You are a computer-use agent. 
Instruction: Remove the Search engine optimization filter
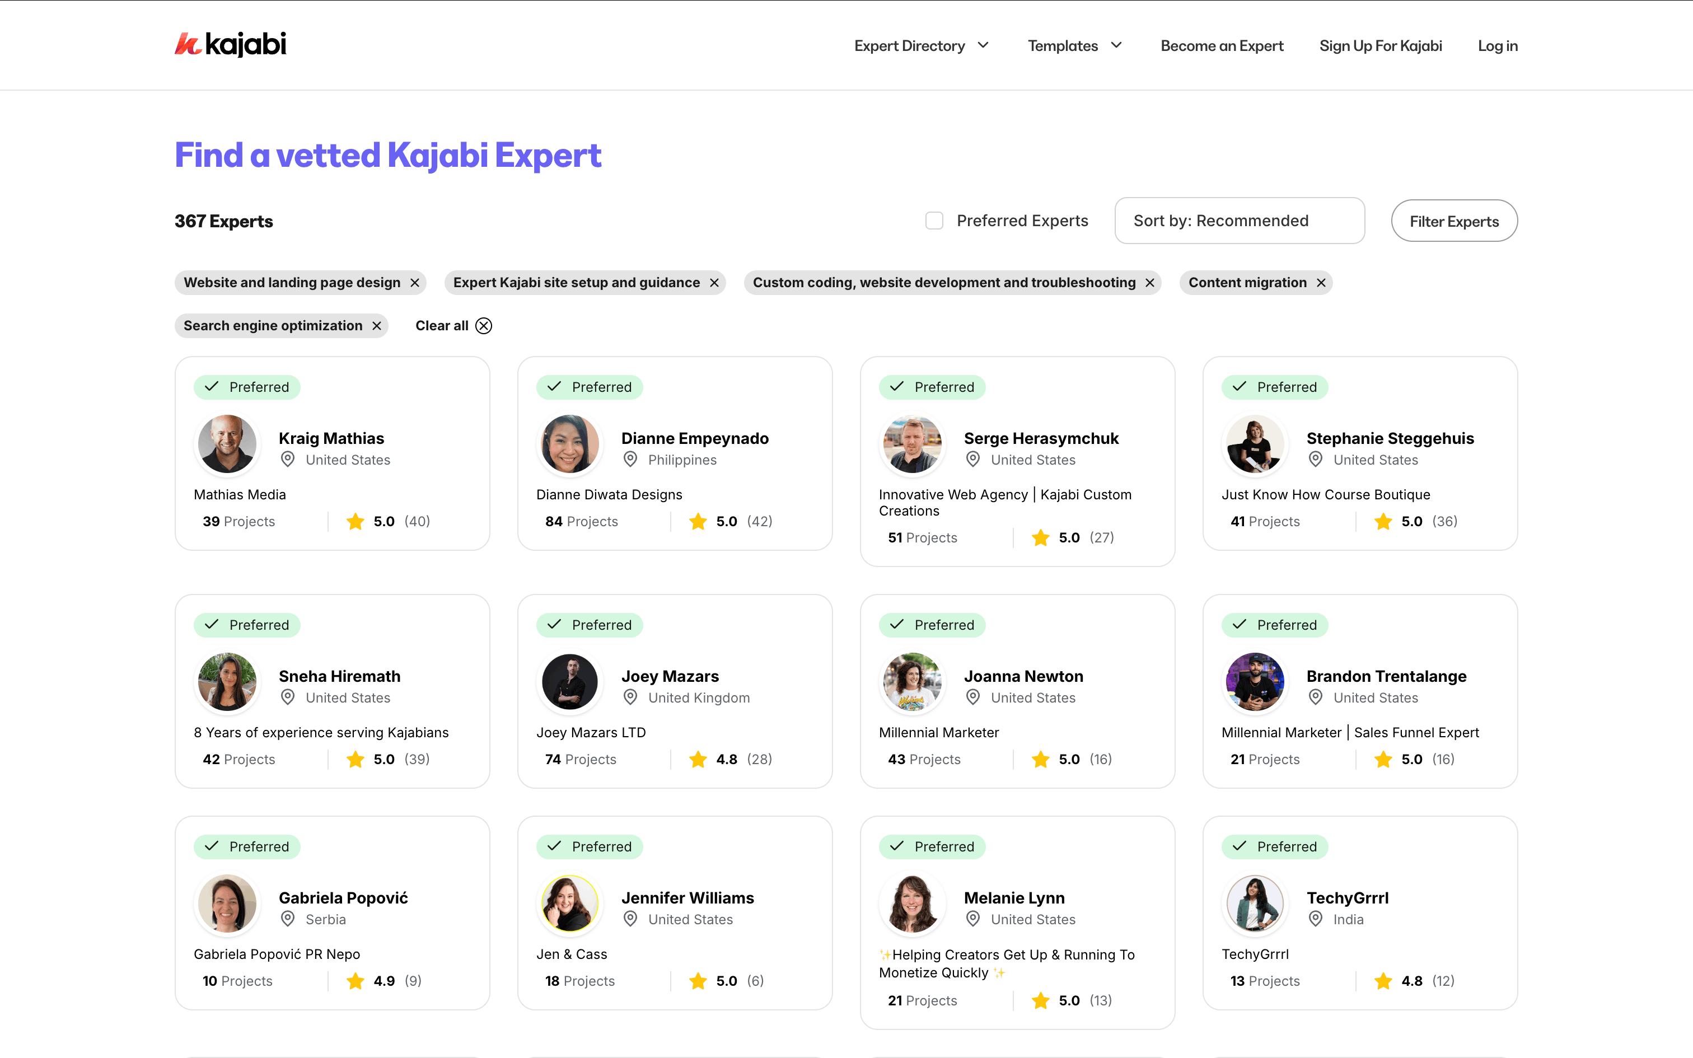tap(377, 326)
